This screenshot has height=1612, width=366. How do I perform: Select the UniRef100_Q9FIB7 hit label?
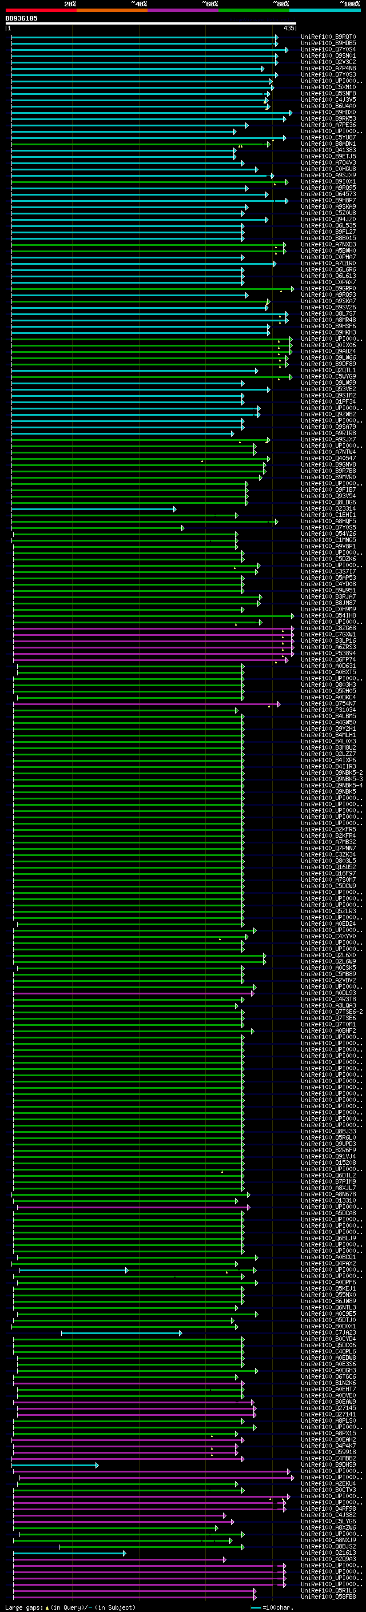tap(328, 490)
